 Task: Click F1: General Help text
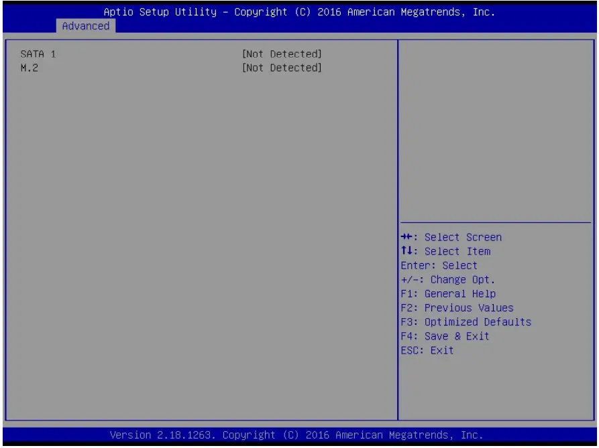(x=448, y=293)
